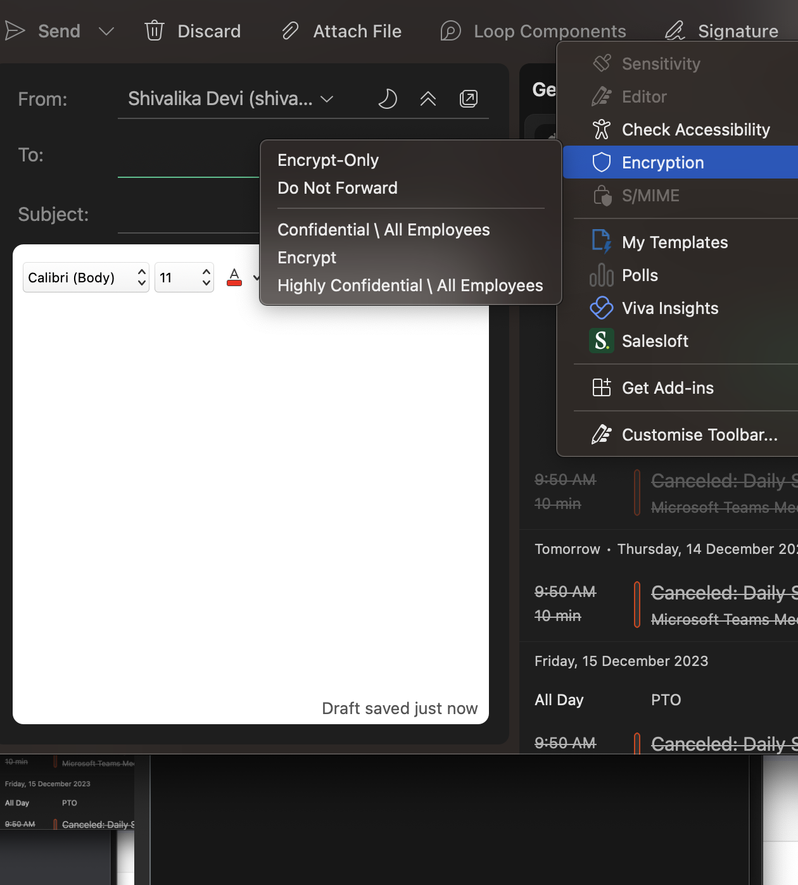Click the My Templates icon
This screenshot has width=798, height=885.
click(x=602, y=242)
